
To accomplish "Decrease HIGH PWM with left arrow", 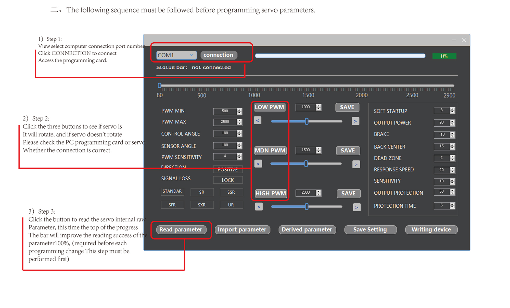I will pyautogui.click(x=259, y=207).
